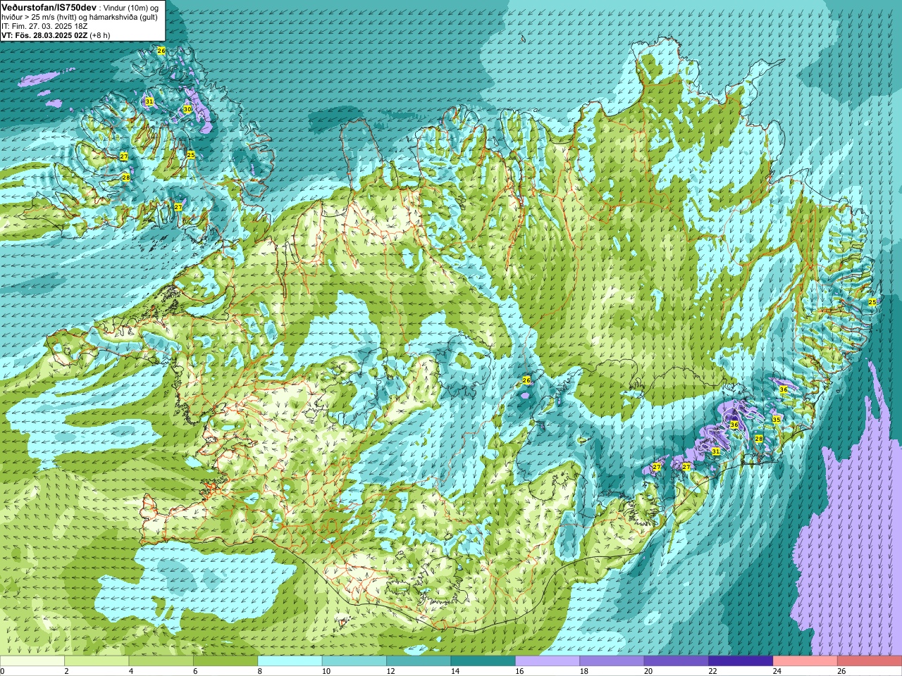Viewport: 902px width, 676px height.
Task: Click the "Vindur (10m) og" header text
Action: tap(131, 7)
